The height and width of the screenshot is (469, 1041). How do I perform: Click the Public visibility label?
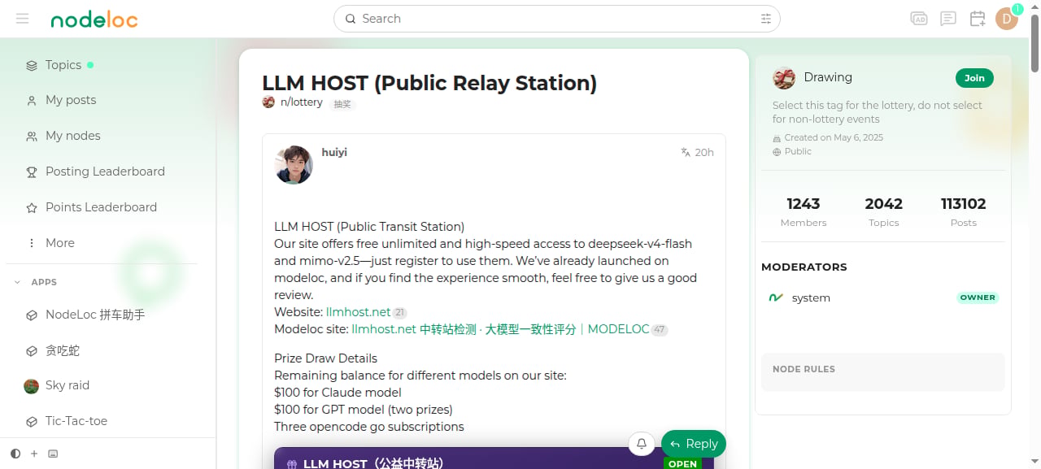(x=798, y=151)
